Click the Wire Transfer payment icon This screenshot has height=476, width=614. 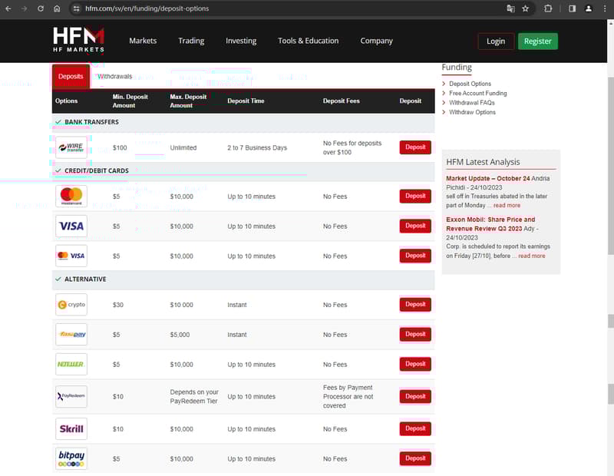click(x=71, y=147)
